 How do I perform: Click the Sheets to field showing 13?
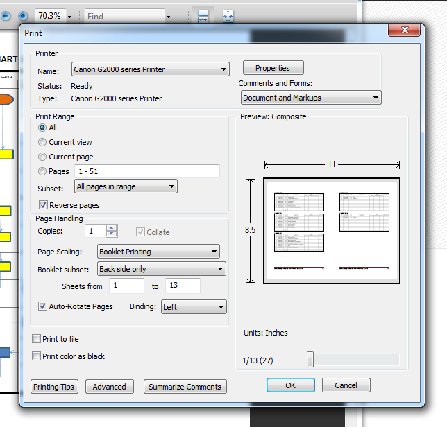pyautogui.click(x=183, y=286)
